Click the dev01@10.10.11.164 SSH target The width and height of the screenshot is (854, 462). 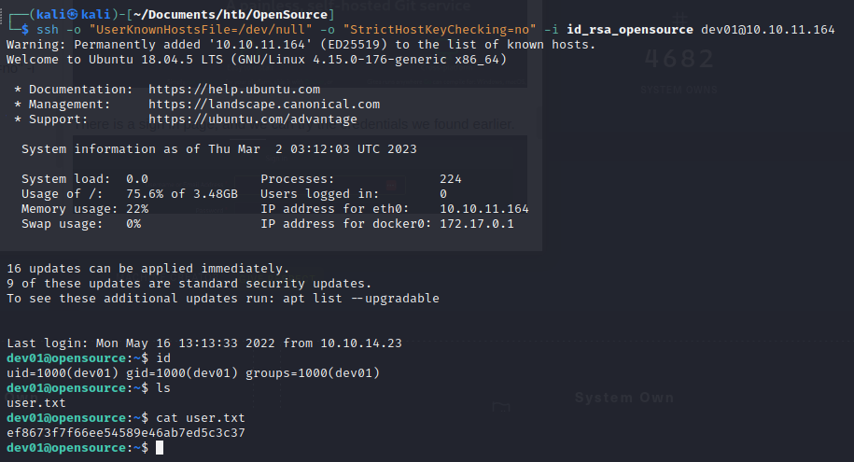click(x=768, y=30)
